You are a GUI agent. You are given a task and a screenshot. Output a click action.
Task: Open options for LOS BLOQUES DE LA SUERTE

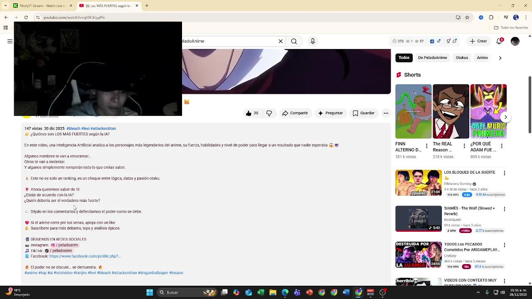505,173
